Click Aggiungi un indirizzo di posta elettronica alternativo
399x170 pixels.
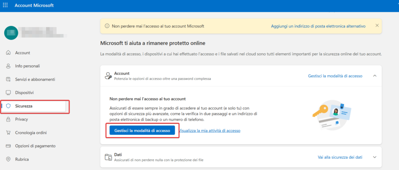click(x=318, y=26)
